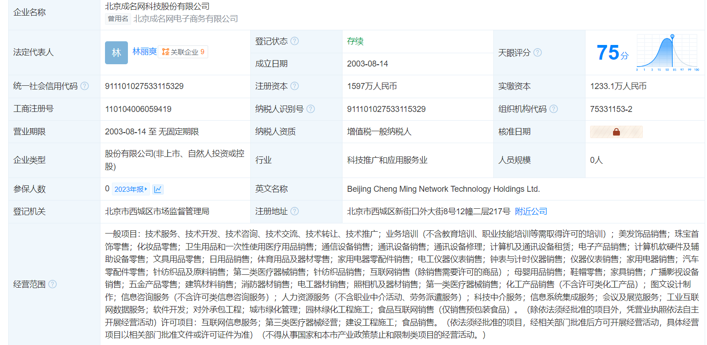Select the company name 北京成名网科技股份有限公司

pyautogui.click(x=157, y=6)
